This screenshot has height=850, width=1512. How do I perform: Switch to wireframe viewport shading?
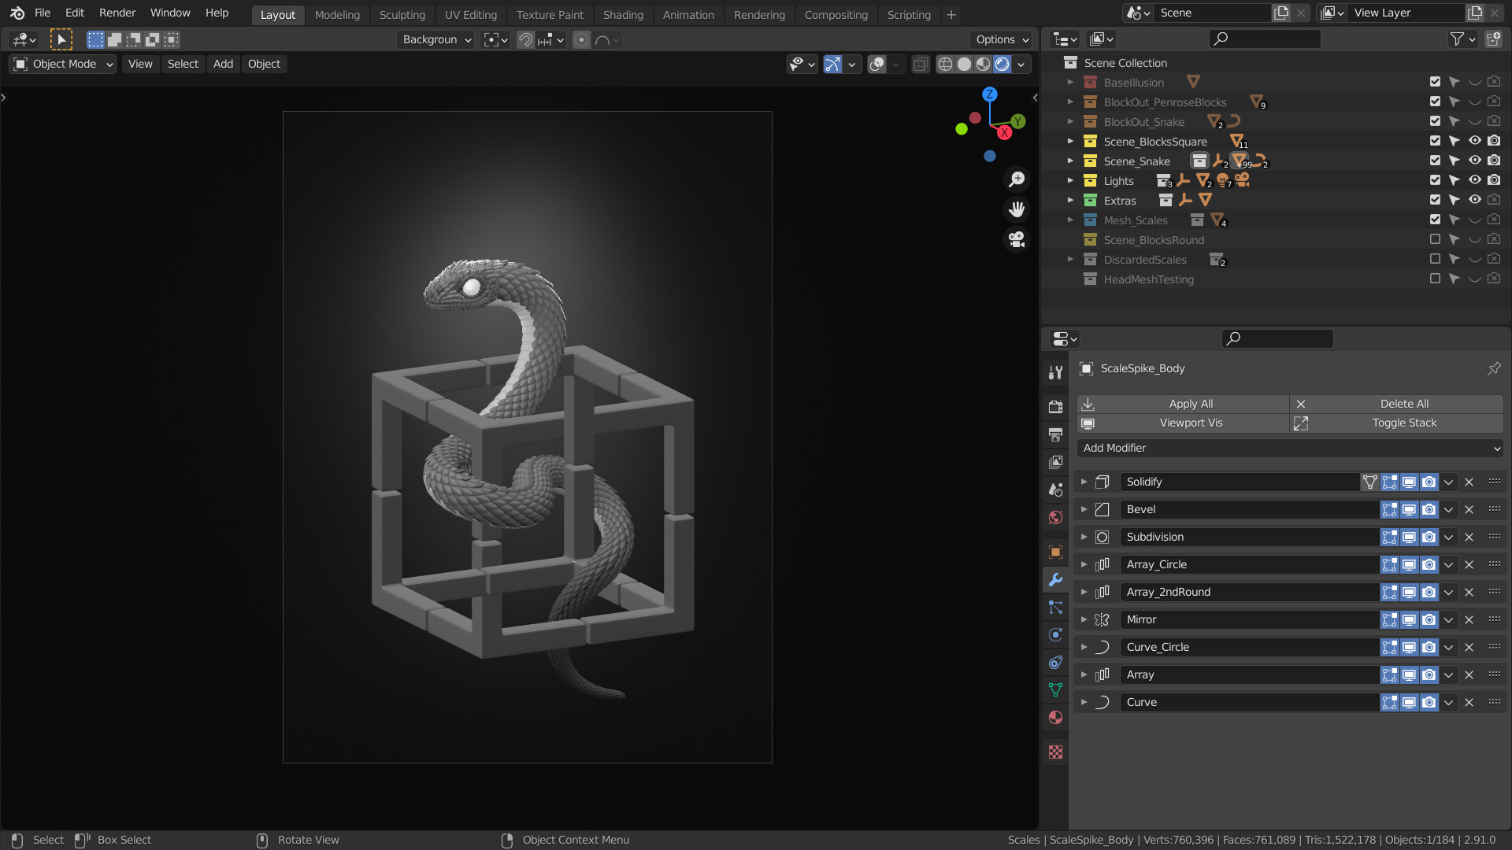pyautogui.click(x=945, y=65)
